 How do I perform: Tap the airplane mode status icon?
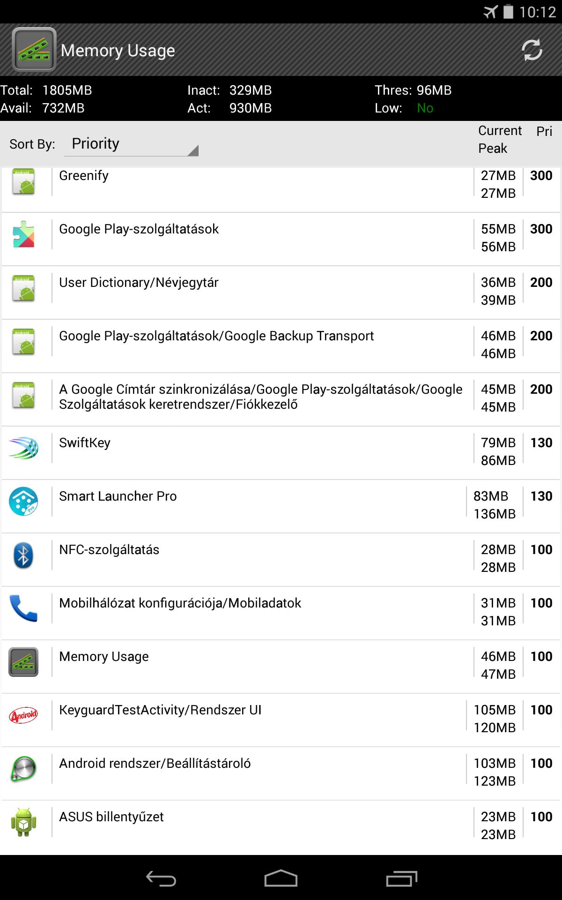490,12
